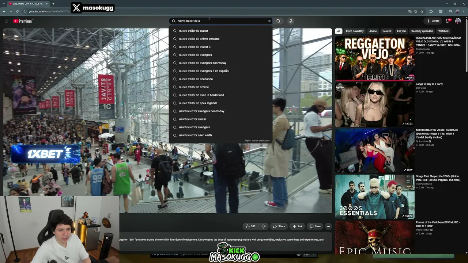This screenshot has height=263, width=468.
Task: Reload the page in the browser
Action: click(x=17, y=11)
